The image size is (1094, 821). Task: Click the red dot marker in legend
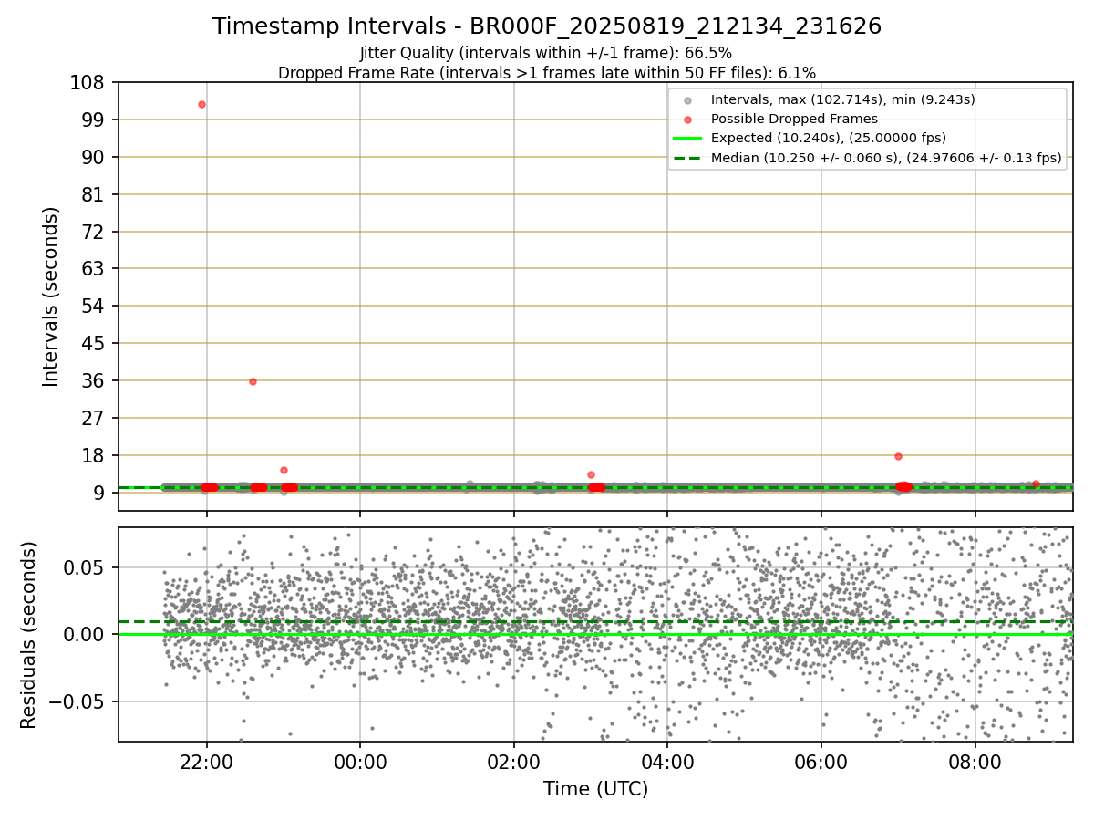[x=688, y=120]
